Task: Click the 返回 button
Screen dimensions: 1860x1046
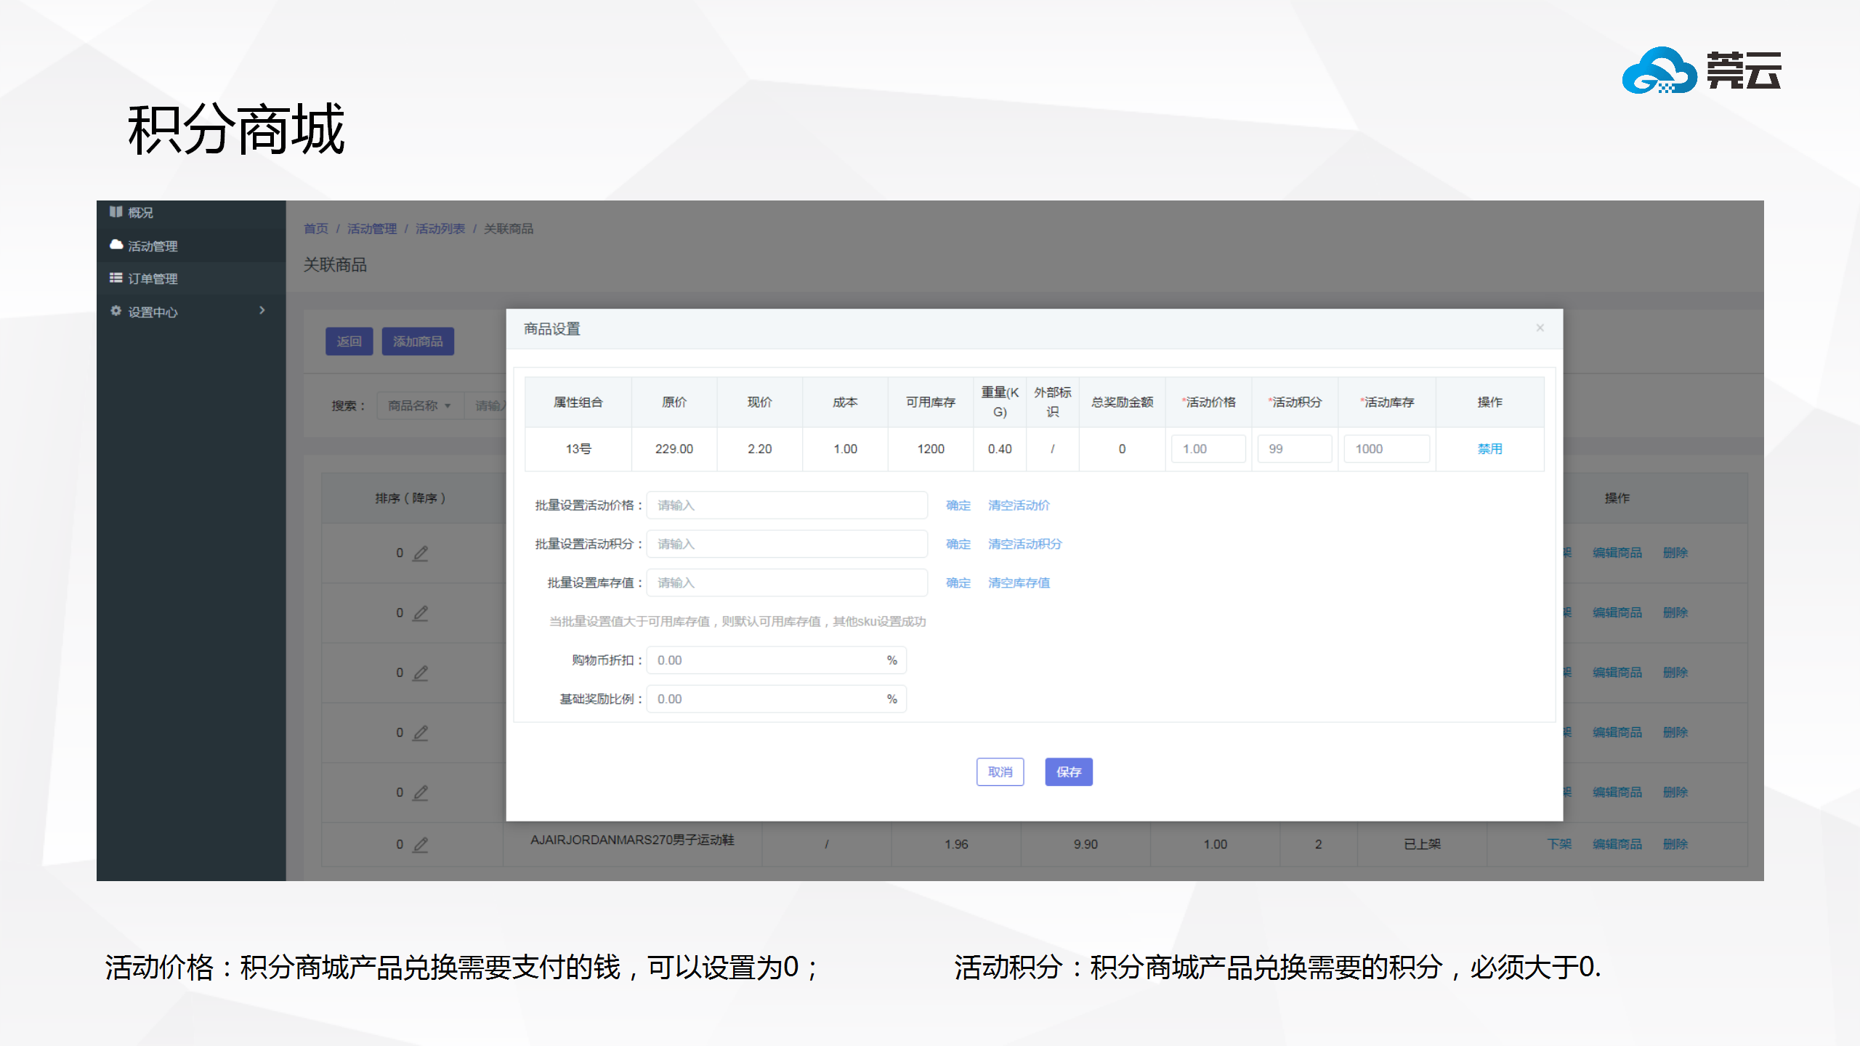Action: (349, 341)
